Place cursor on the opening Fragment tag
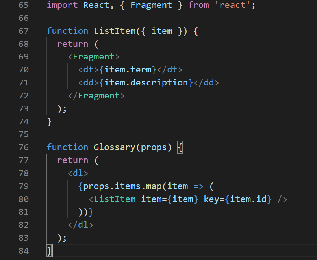Screen dimensions: 317x260 tap(93, 56)
